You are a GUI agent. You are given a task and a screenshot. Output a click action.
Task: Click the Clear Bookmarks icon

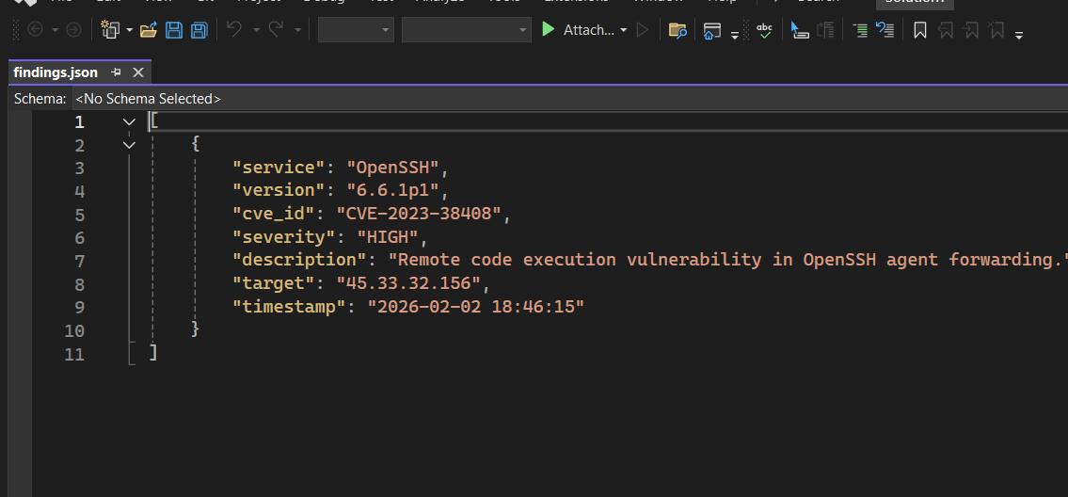[996, 30]
